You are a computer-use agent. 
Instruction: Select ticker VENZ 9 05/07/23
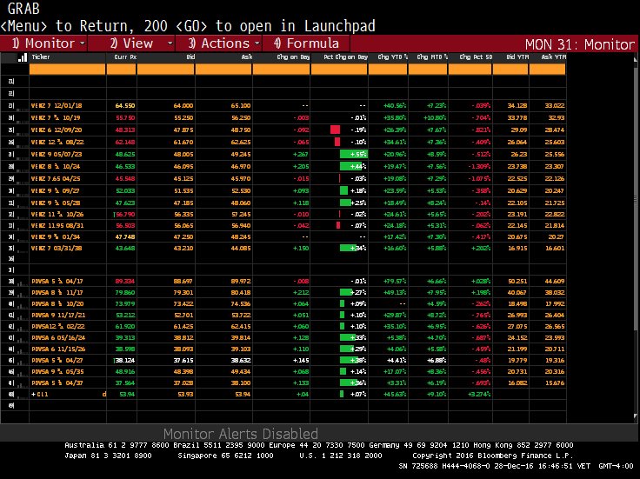pyautogui.click(x=57, y=155)
